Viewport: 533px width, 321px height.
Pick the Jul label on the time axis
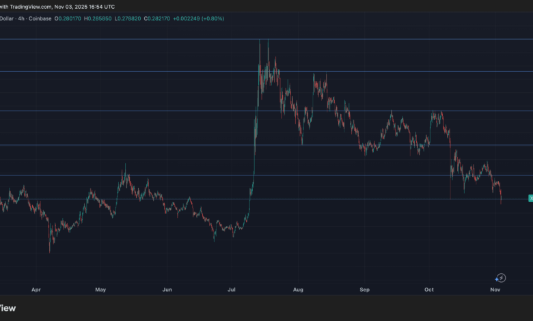coord(232,290)
